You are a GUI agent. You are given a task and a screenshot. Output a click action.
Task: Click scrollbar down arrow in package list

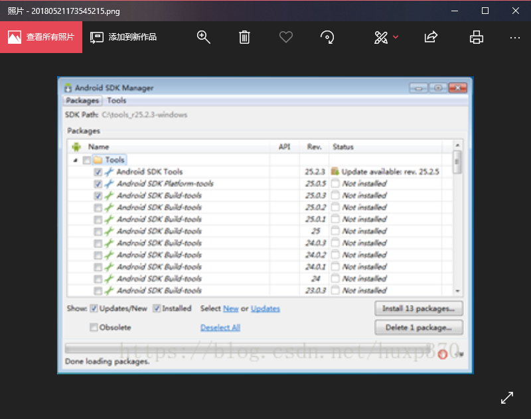tap(457, 291)
